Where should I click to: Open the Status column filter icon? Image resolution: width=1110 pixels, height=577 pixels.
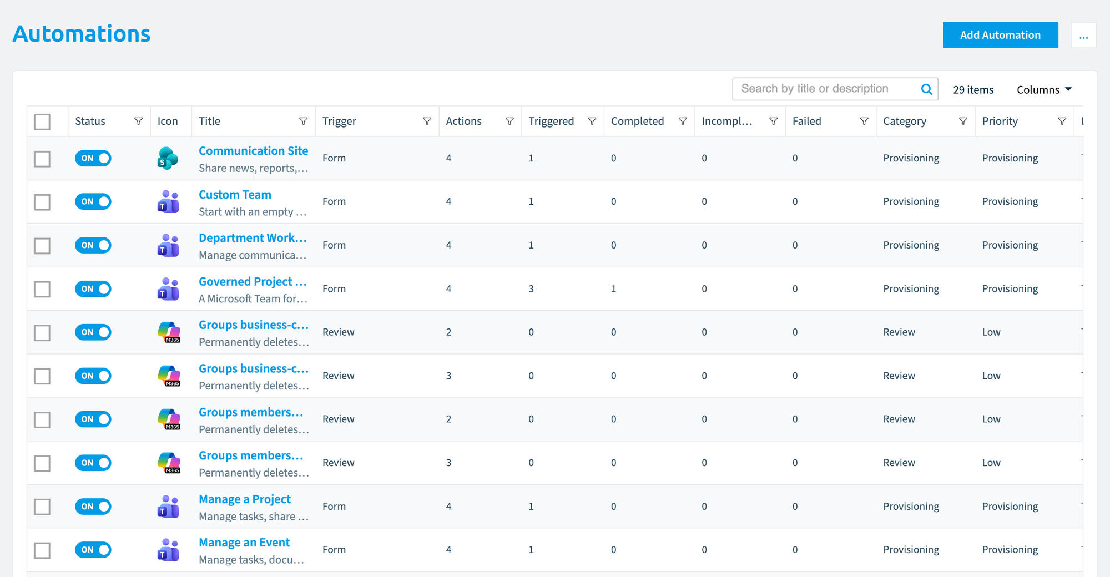tap(138, 122)
